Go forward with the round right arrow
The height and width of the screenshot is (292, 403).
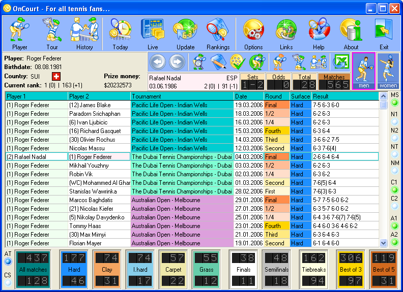coord(177,62)
